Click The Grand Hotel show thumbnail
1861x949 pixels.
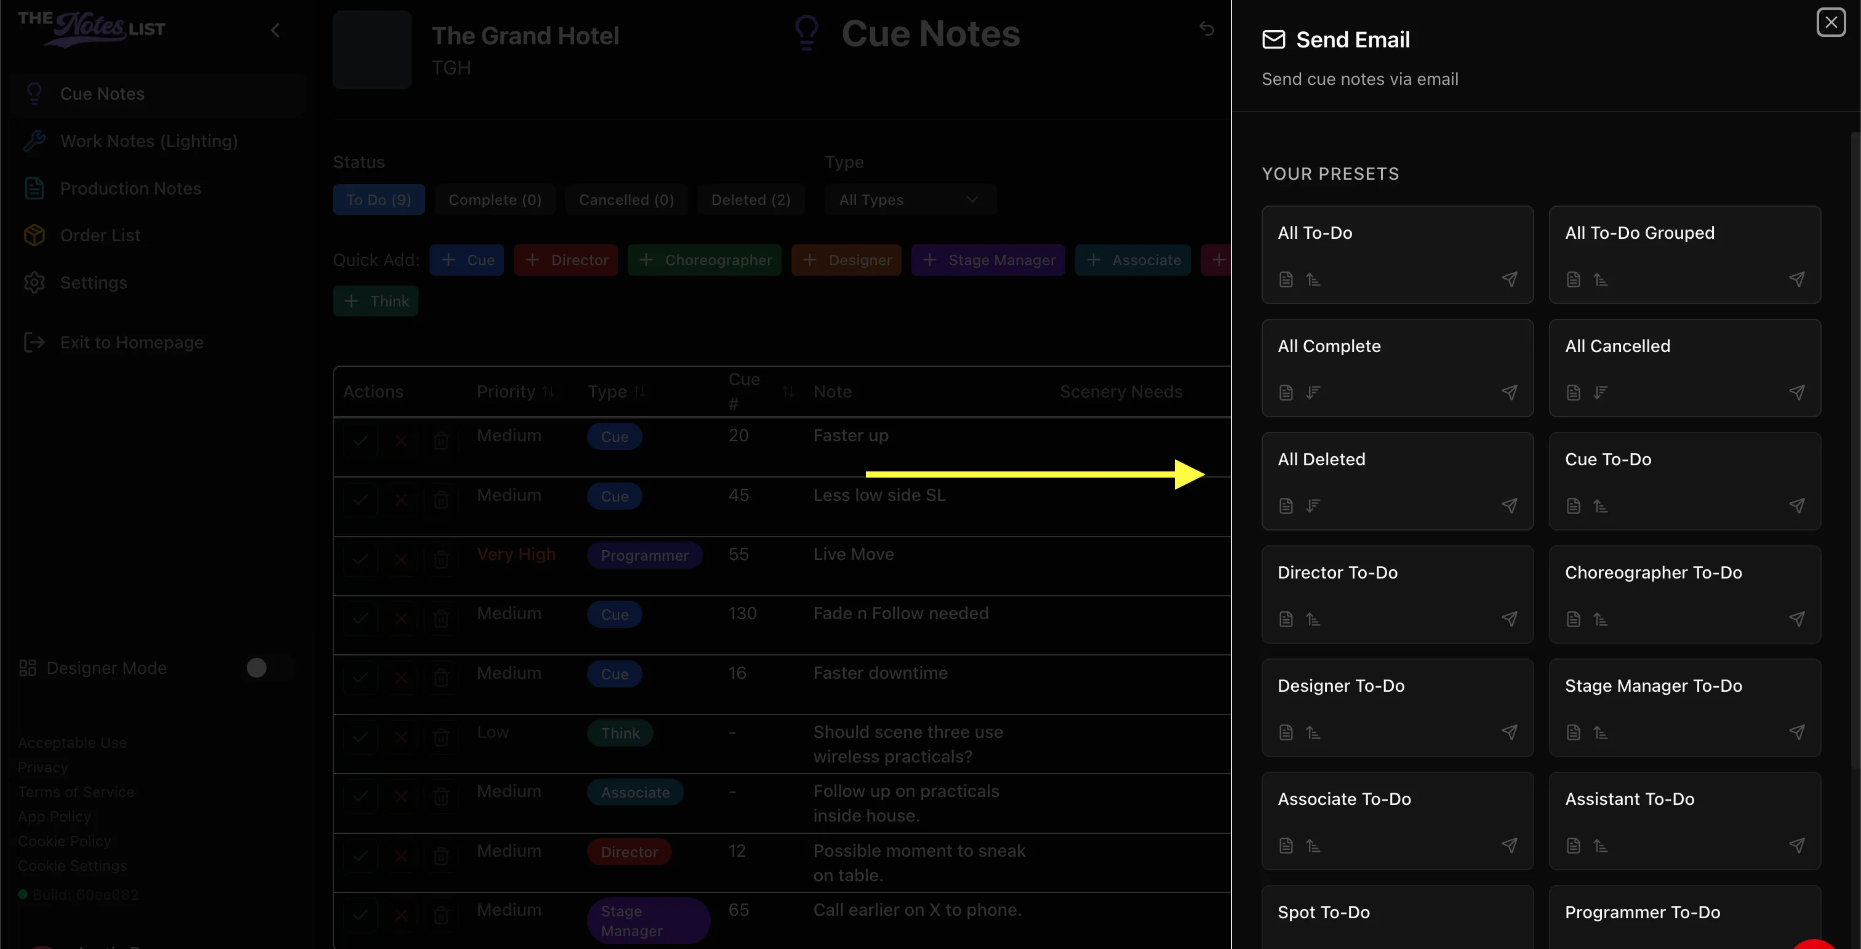[x=372, y=49]
